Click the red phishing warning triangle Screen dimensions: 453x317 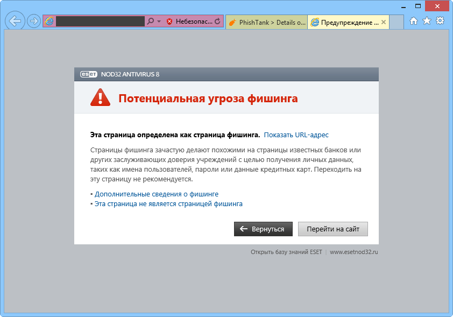[x=100, y=97]
